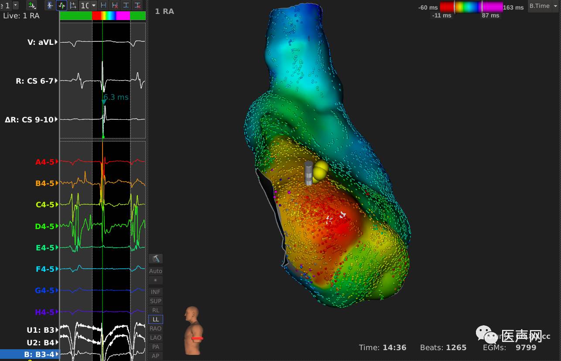The image size is (561, 361).
Task: Click the active green ECG waveform icon
Action: tap(62, 5)
